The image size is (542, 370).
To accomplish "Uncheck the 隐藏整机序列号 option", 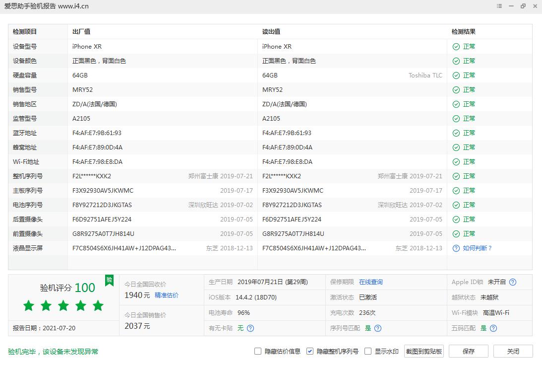I will tap(310, 351).
